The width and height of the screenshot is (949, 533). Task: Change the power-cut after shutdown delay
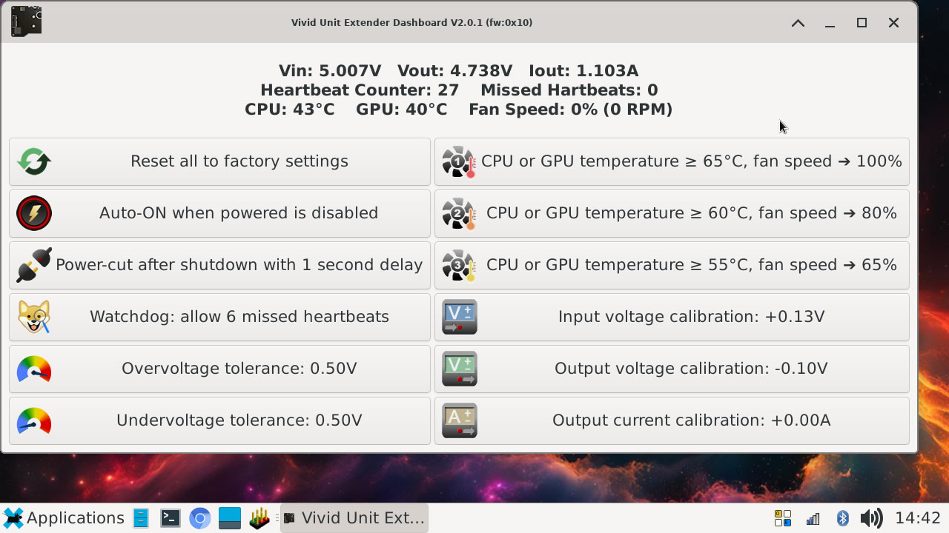point(239,265)
